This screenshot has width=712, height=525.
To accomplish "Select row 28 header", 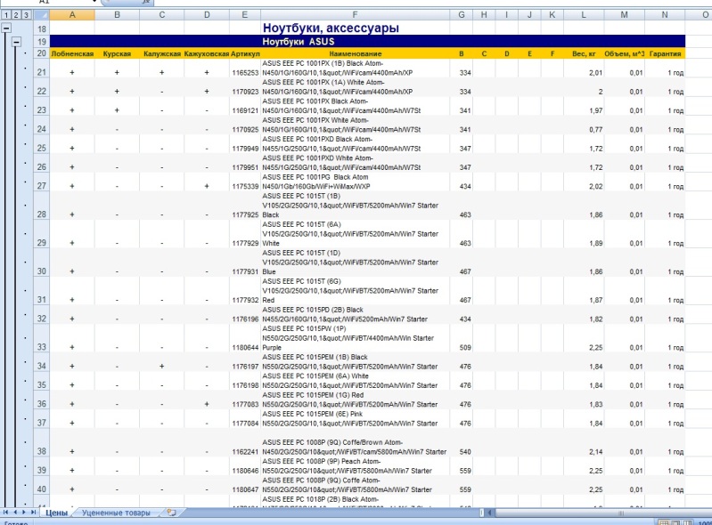I will [x=41, y=206].
